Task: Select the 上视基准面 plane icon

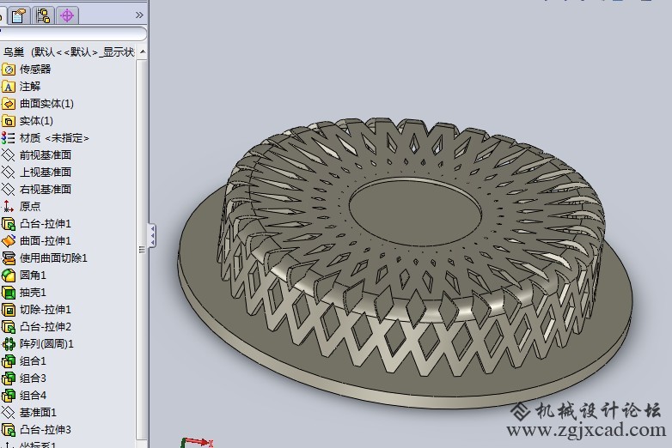Action: pyautogui.click(x=8, y=173)
